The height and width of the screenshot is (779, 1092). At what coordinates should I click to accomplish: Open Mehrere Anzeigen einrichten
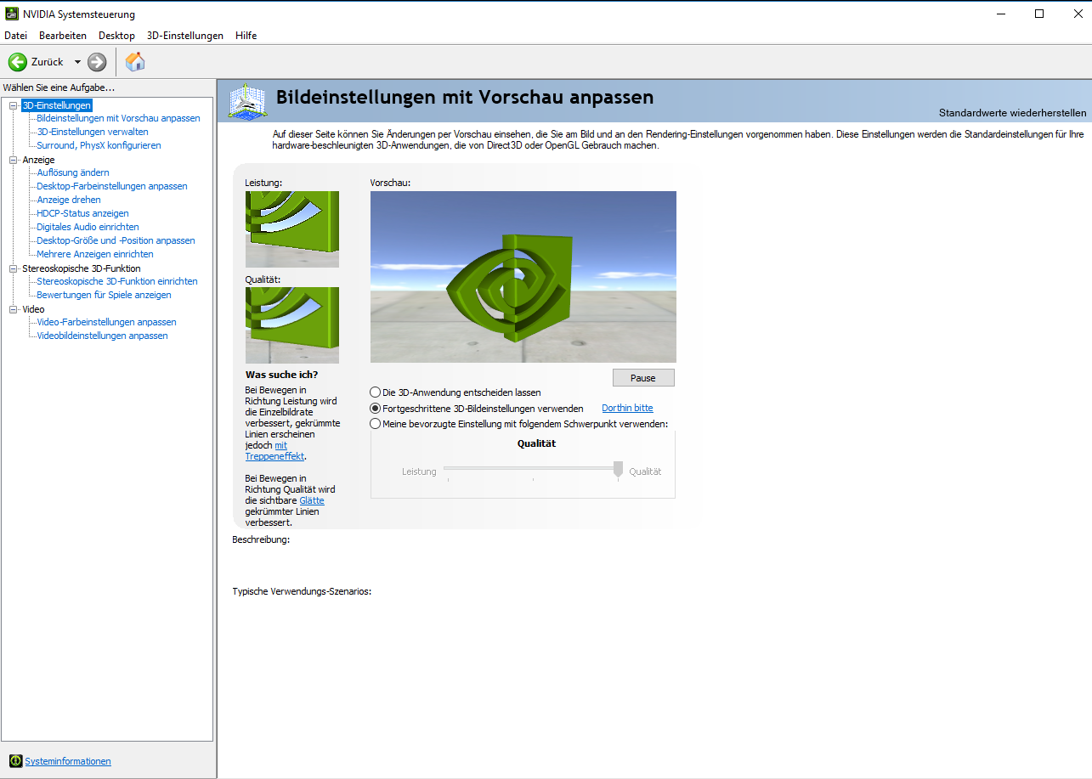coord(95,254)
